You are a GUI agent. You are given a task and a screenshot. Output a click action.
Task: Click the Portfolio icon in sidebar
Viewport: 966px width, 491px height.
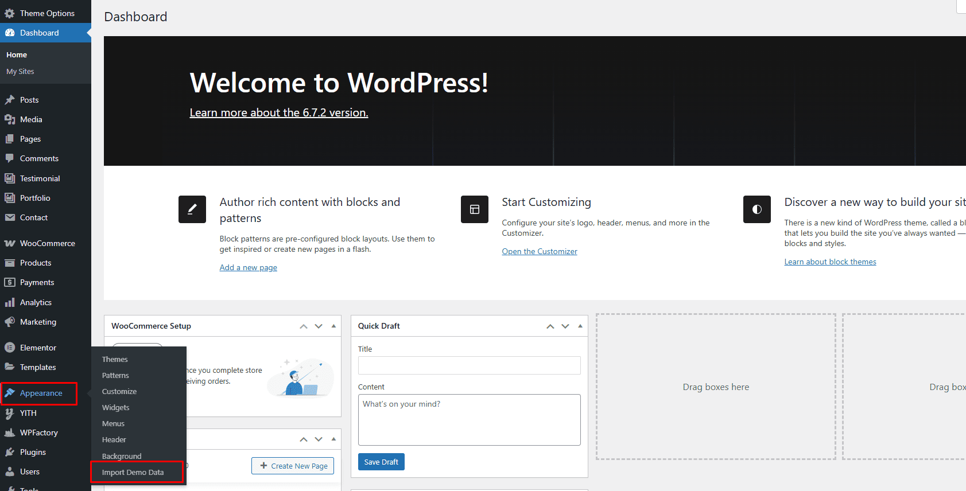click(x=10, y=198)
